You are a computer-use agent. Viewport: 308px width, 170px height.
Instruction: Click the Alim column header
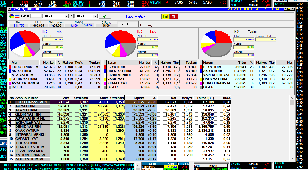click(x=66, y=98)
